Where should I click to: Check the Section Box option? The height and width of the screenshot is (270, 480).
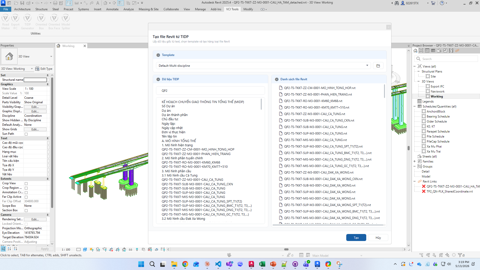pos(26,210)
